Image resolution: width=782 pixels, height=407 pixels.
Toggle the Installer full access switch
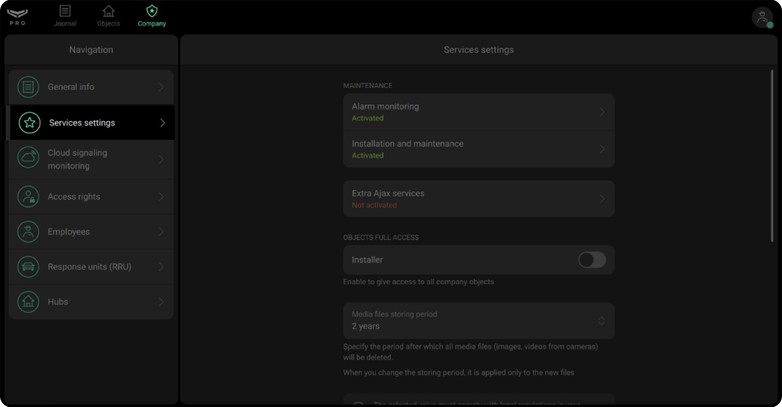592,260
